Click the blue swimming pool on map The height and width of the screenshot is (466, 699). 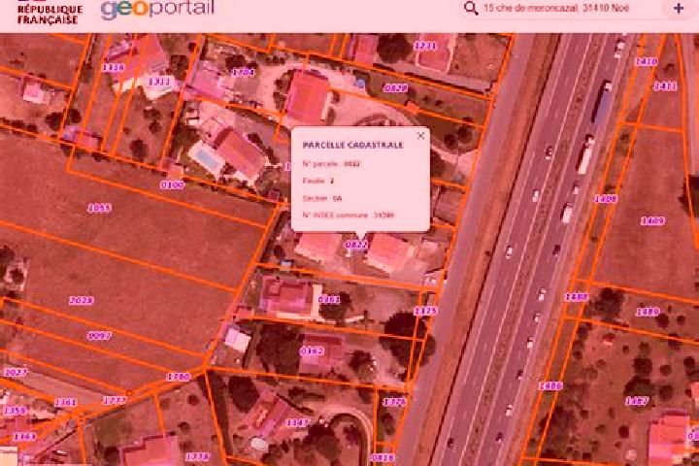tap(205, 157)
